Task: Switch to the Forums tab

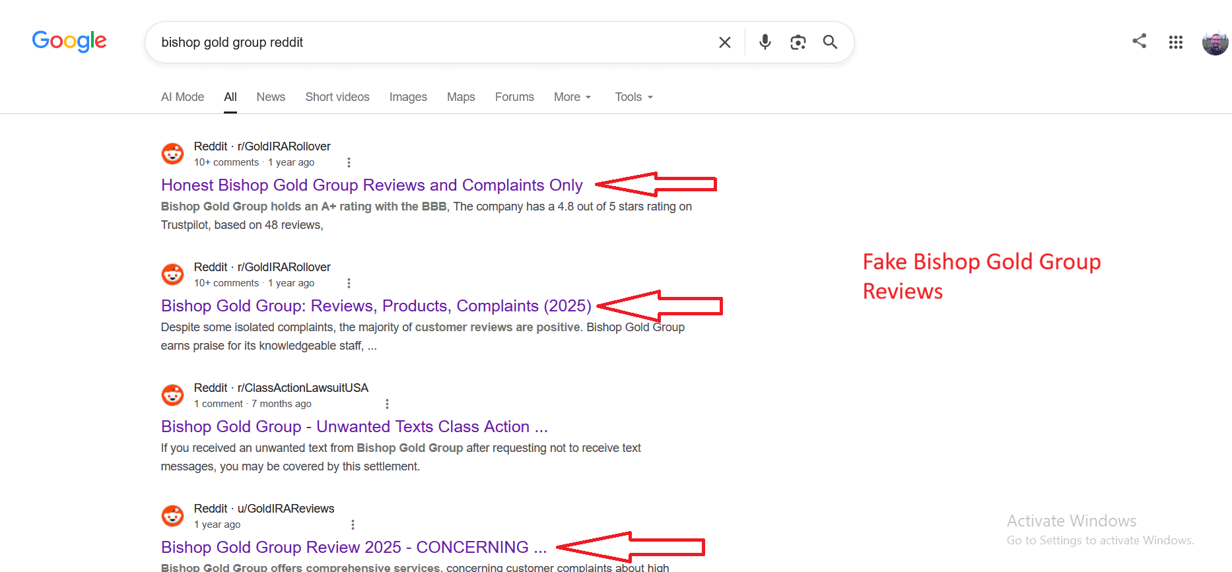Action: 514,97
